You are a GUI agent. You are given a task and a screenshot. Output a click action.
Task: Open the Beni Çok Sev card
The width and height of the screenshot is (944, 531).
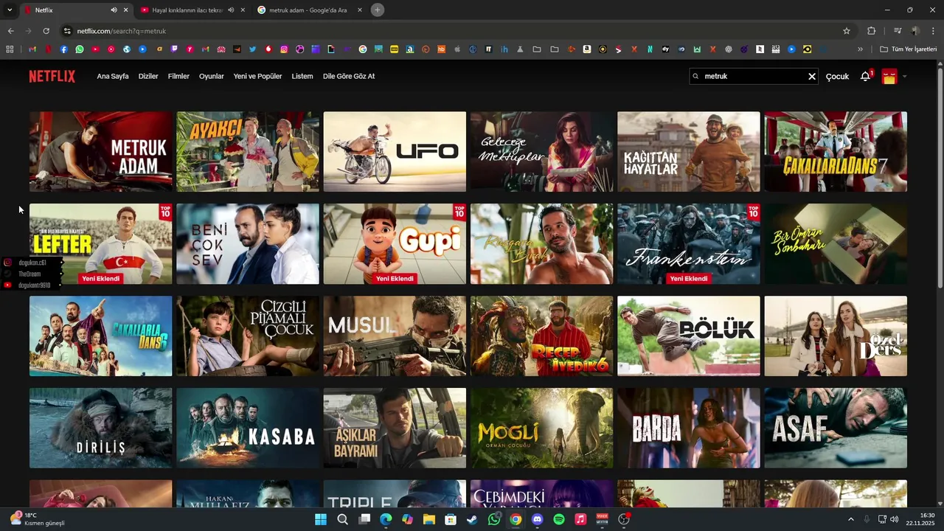[248, 244]
